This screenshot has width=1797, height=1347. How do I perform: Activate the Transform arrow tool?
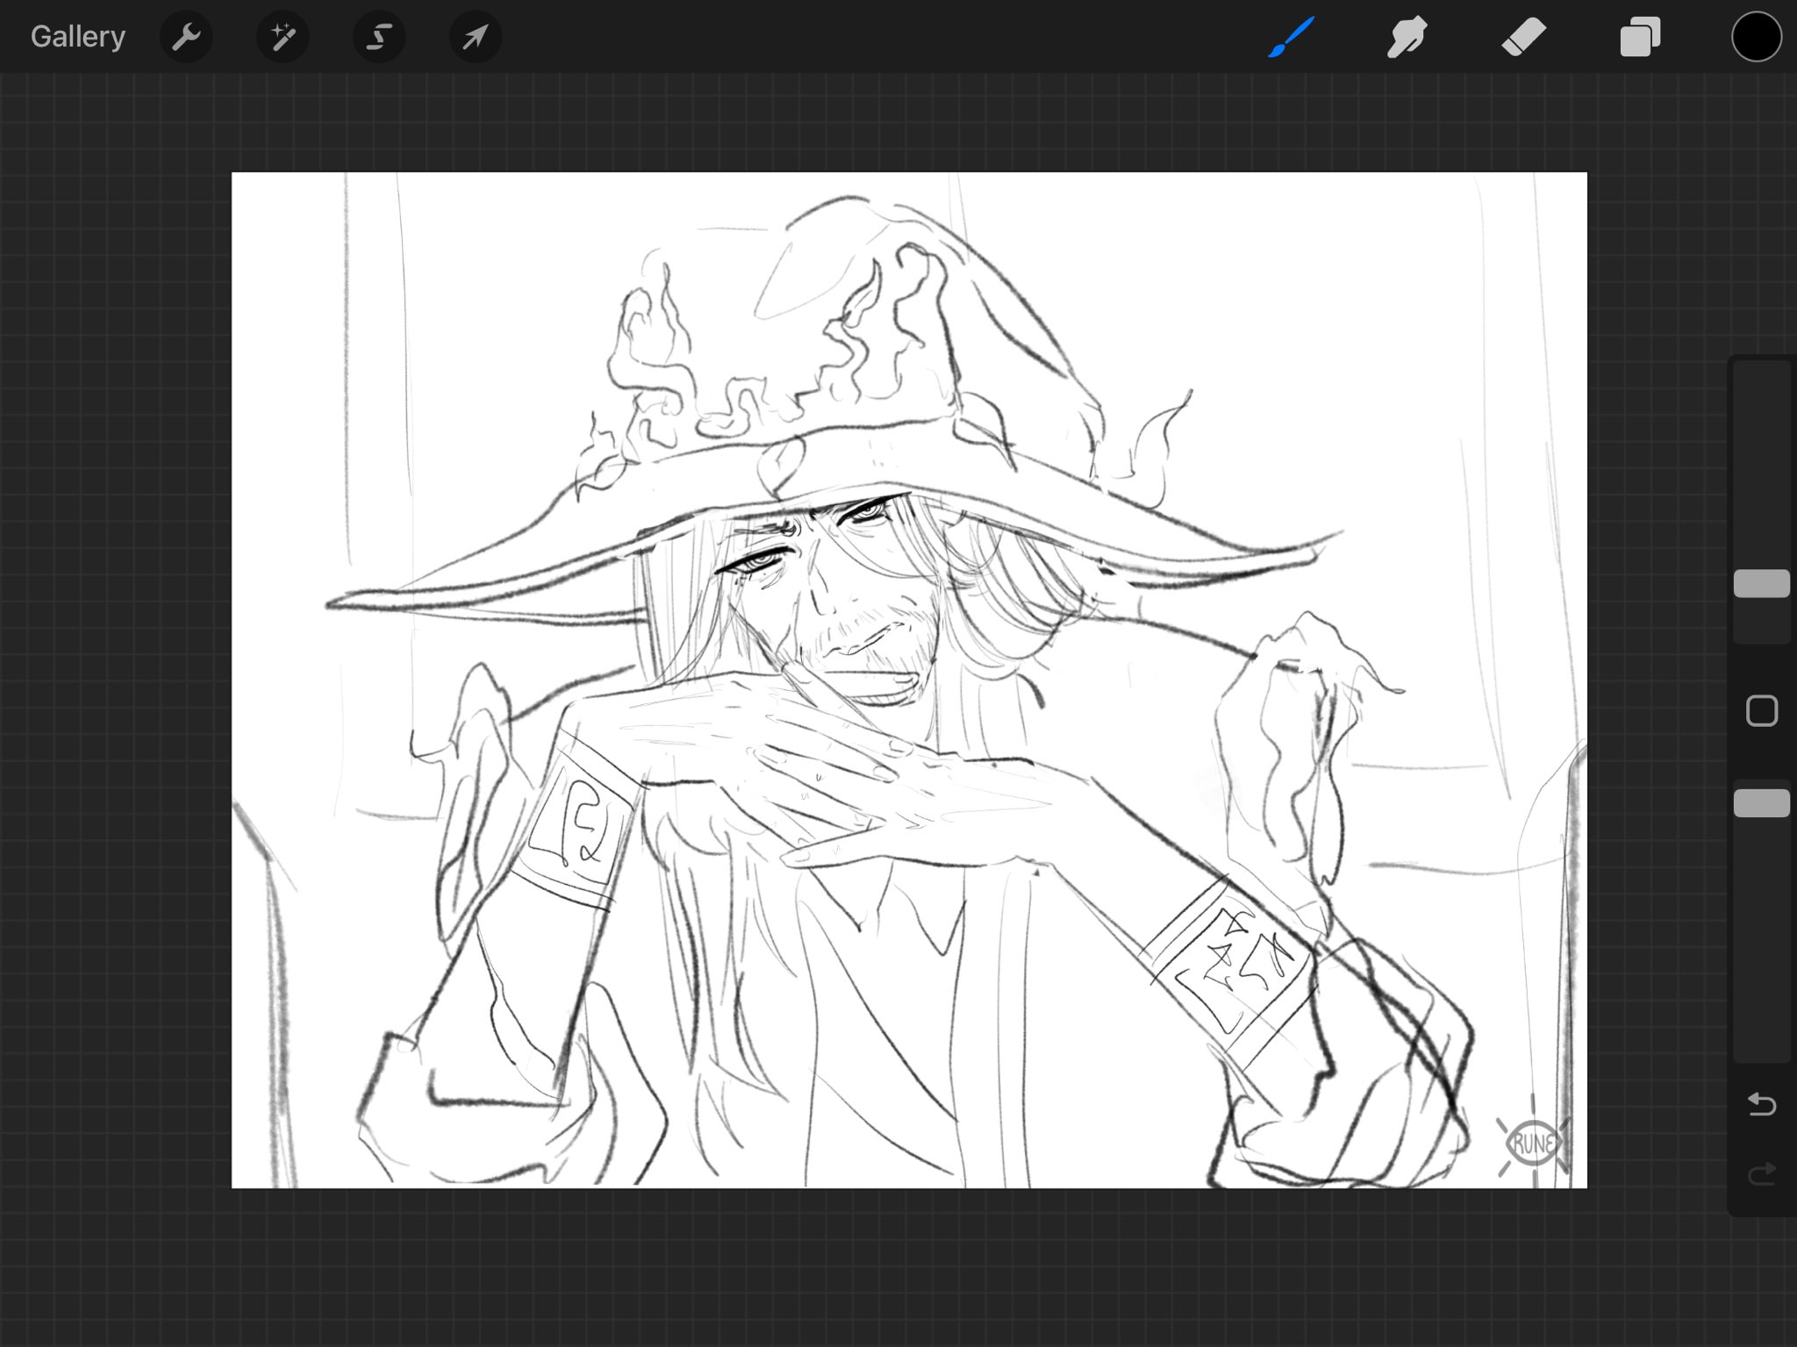click(x=475, y=37)
